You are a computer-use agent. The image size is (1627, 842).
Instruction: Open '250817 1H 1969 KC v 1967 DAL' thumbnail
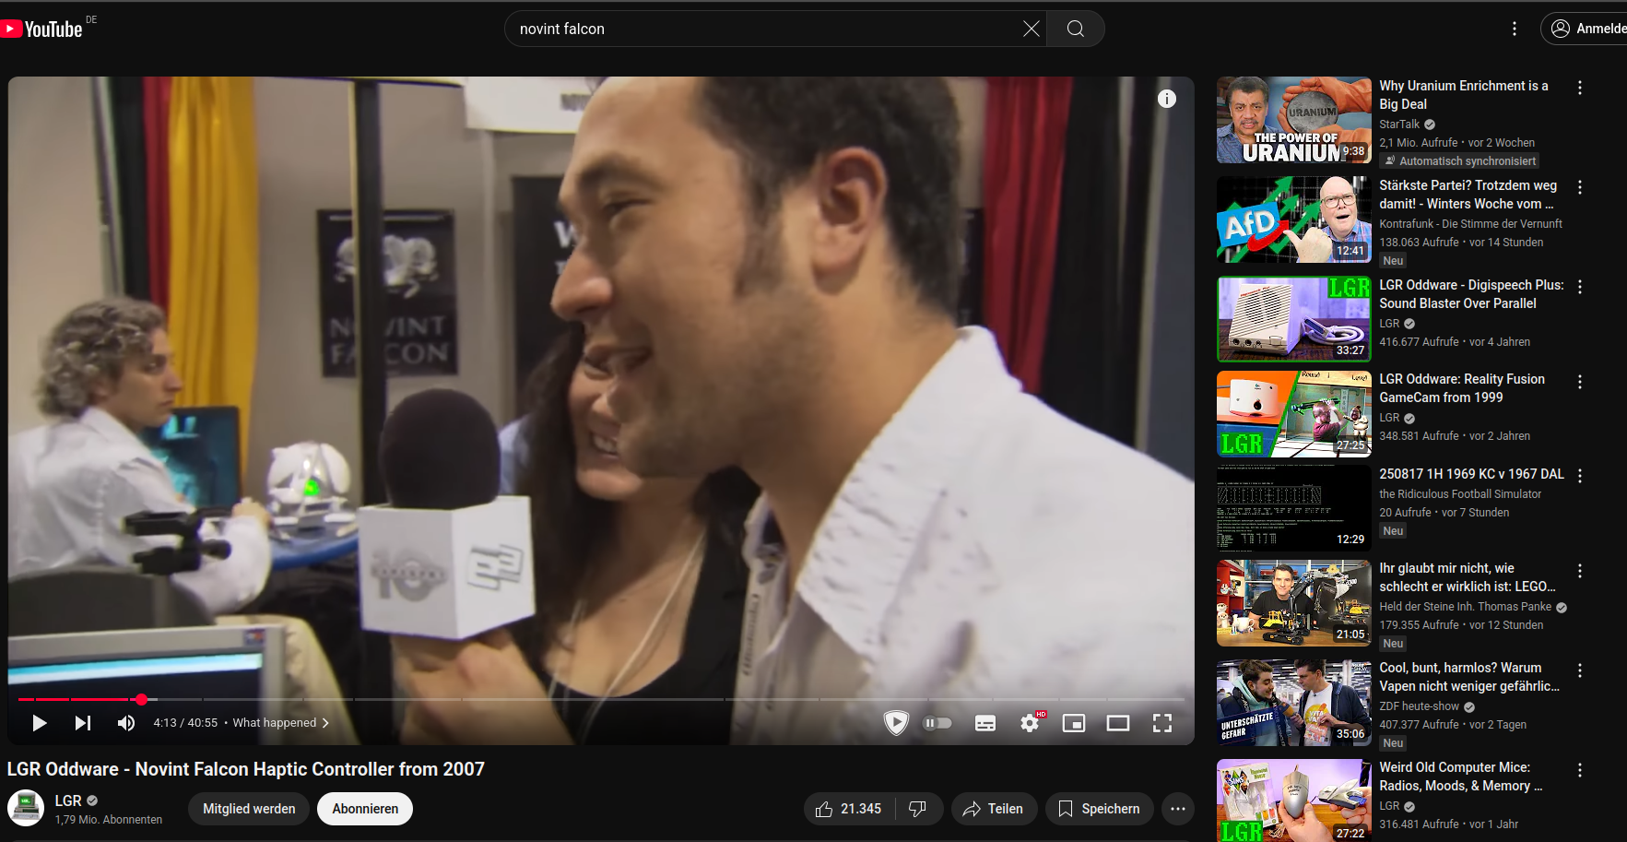[1294, 508]
